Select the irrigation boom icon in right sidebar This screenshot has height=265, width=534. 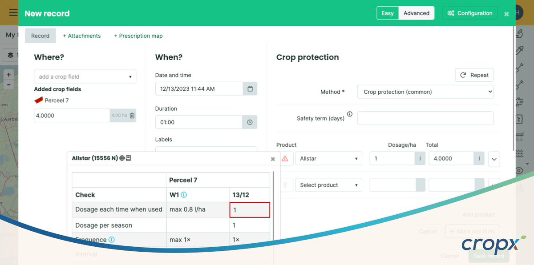[x=519, y=136]
